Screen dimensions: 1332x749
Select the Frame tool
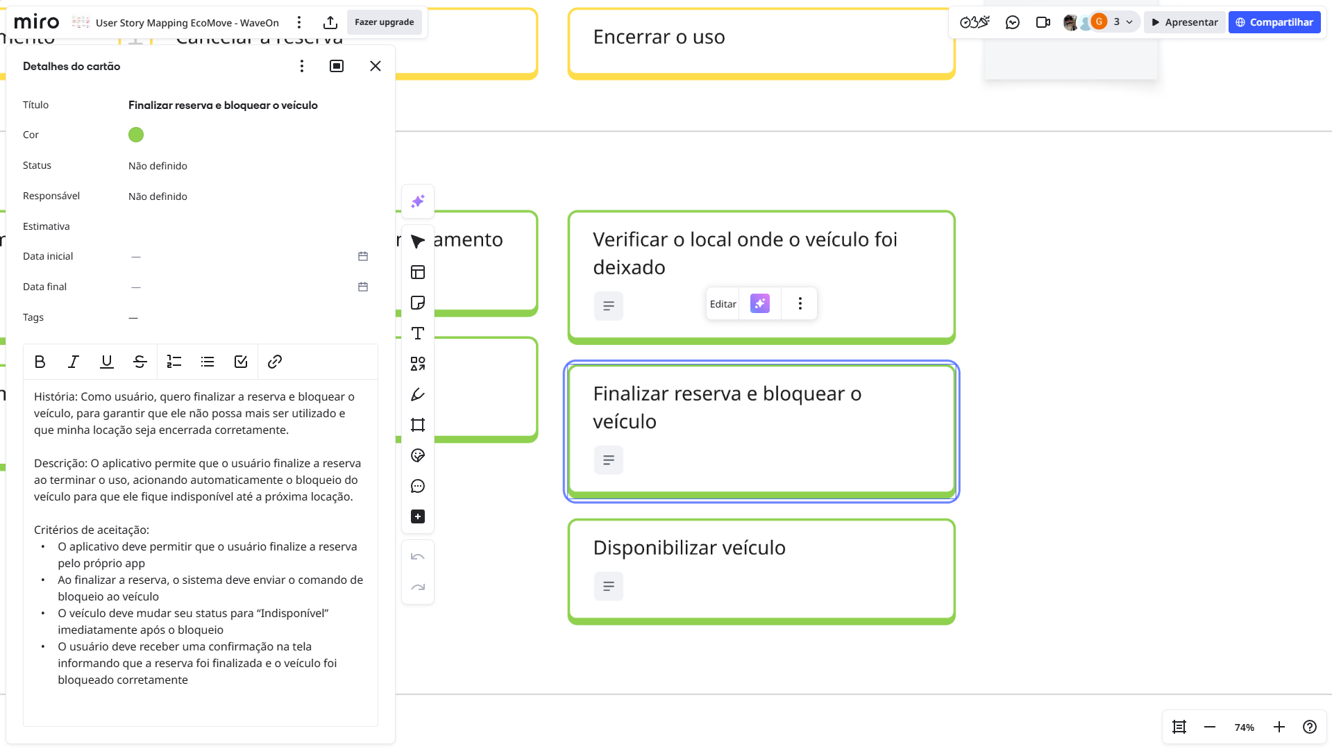[417, 425]
